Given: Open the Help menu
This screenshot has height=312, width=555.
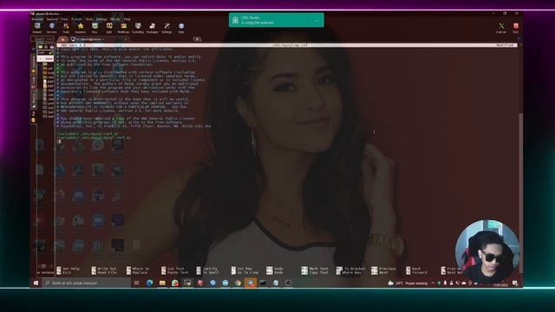Looking at the screenshot, I should (x=127, y=19).
